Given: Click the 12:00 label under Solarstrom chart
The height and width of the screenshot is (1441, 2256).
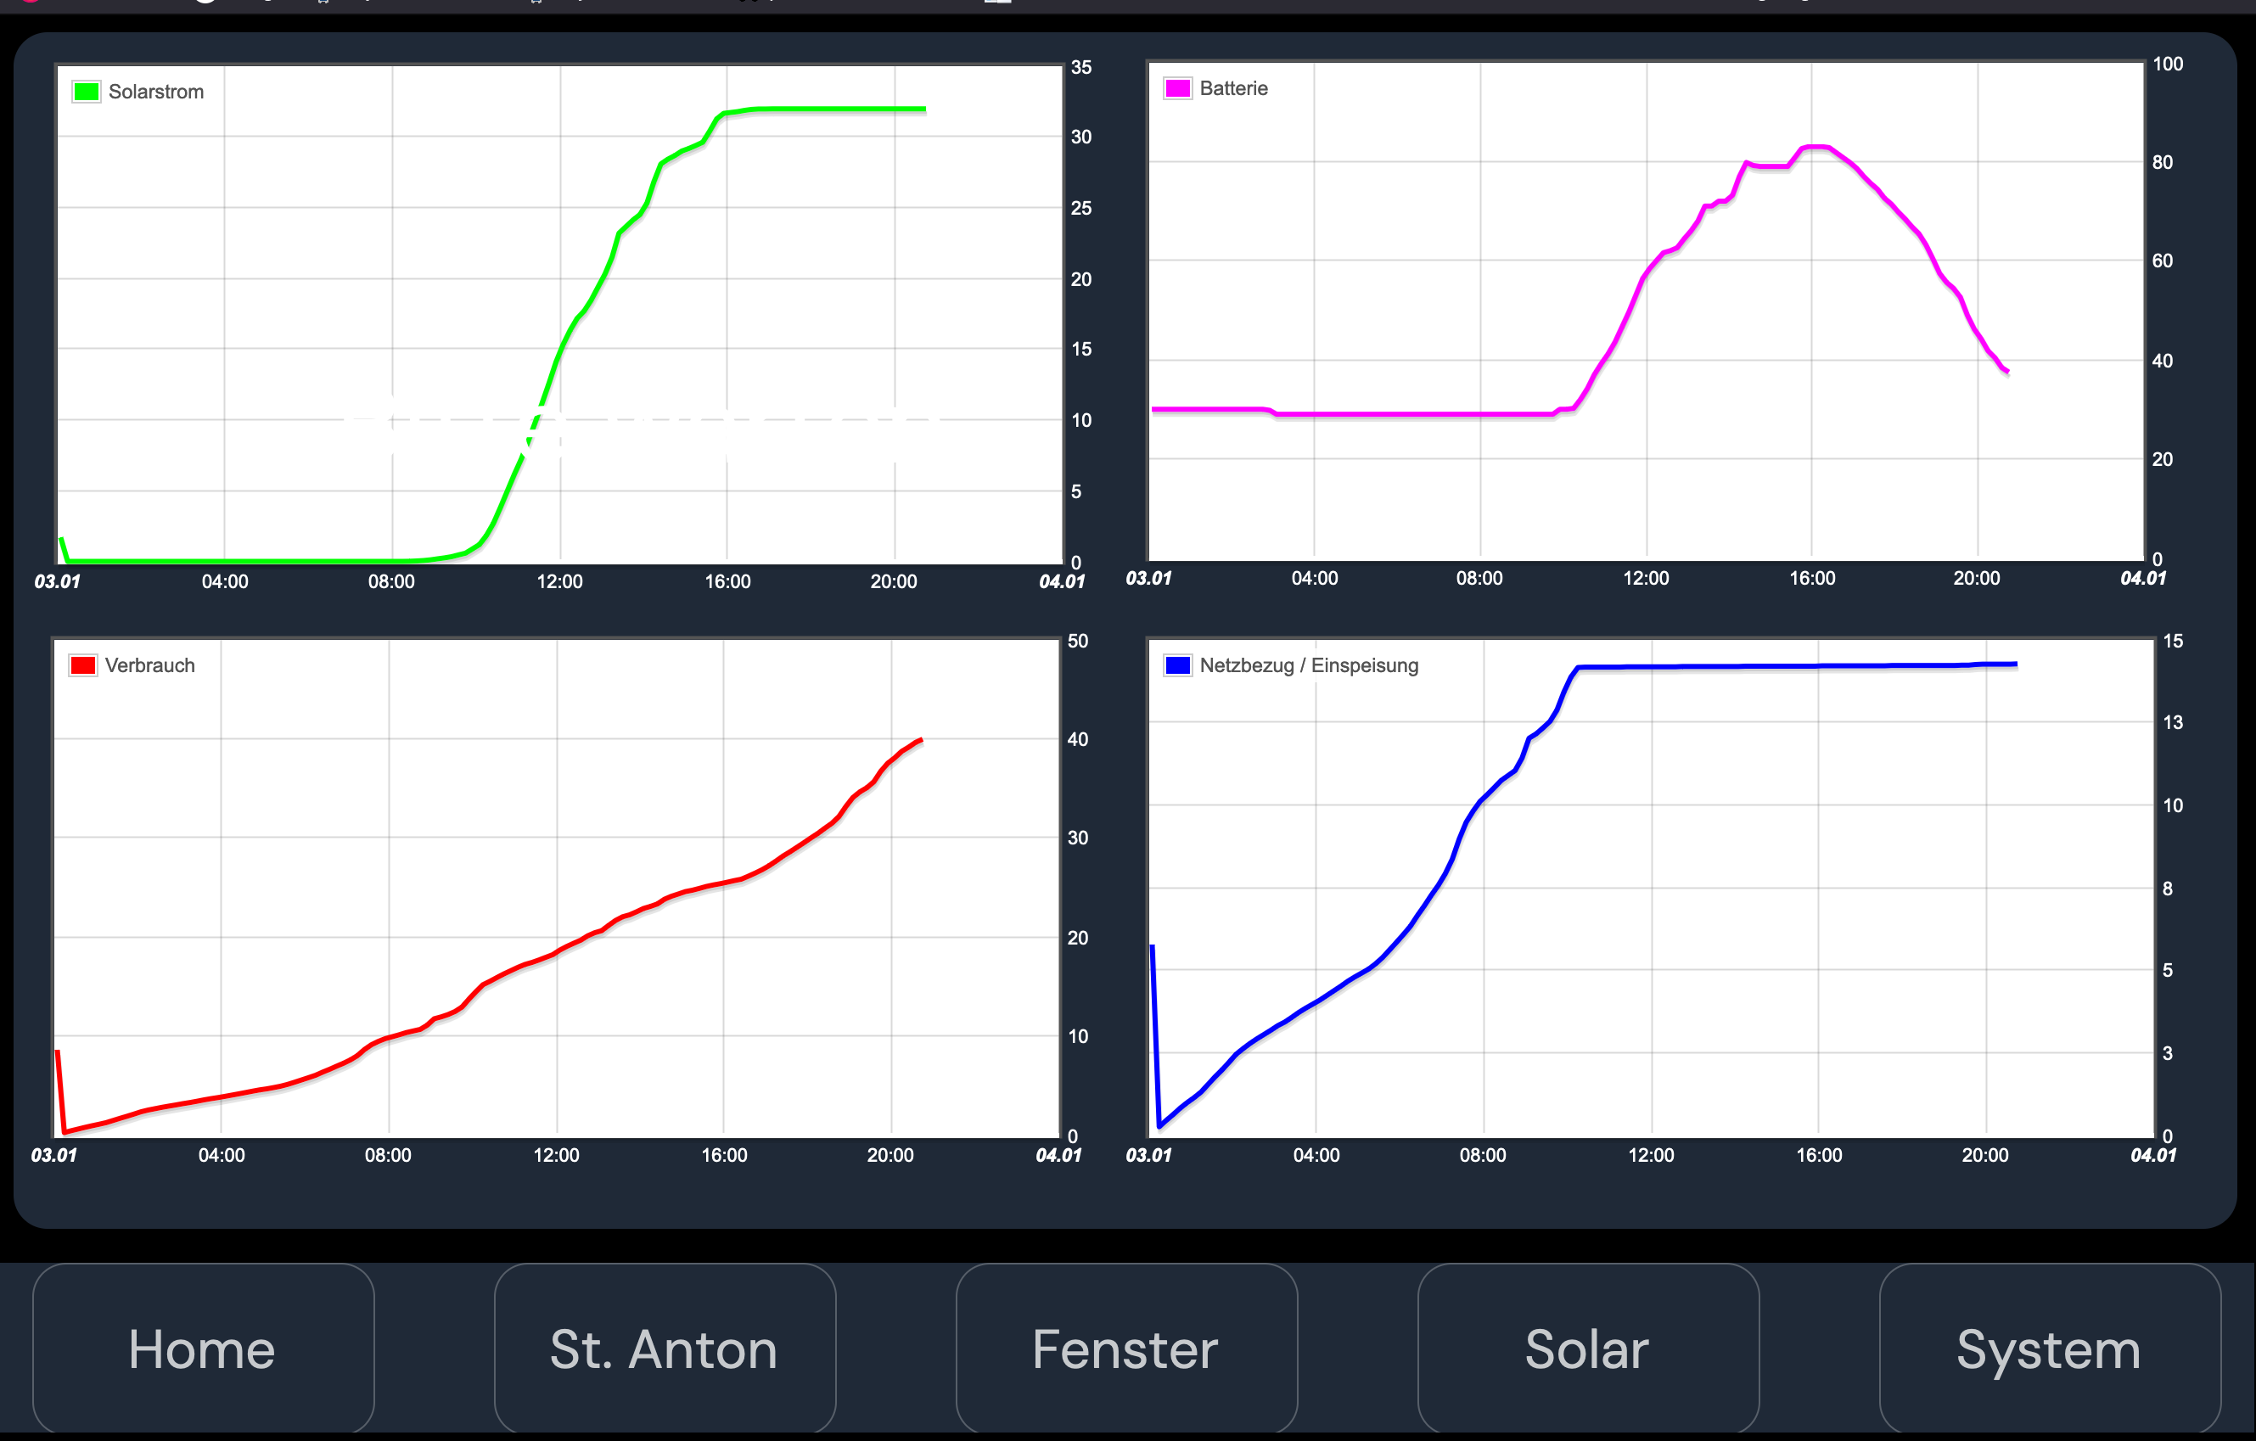Looking at the screenshot, I should tap(559, 580).
